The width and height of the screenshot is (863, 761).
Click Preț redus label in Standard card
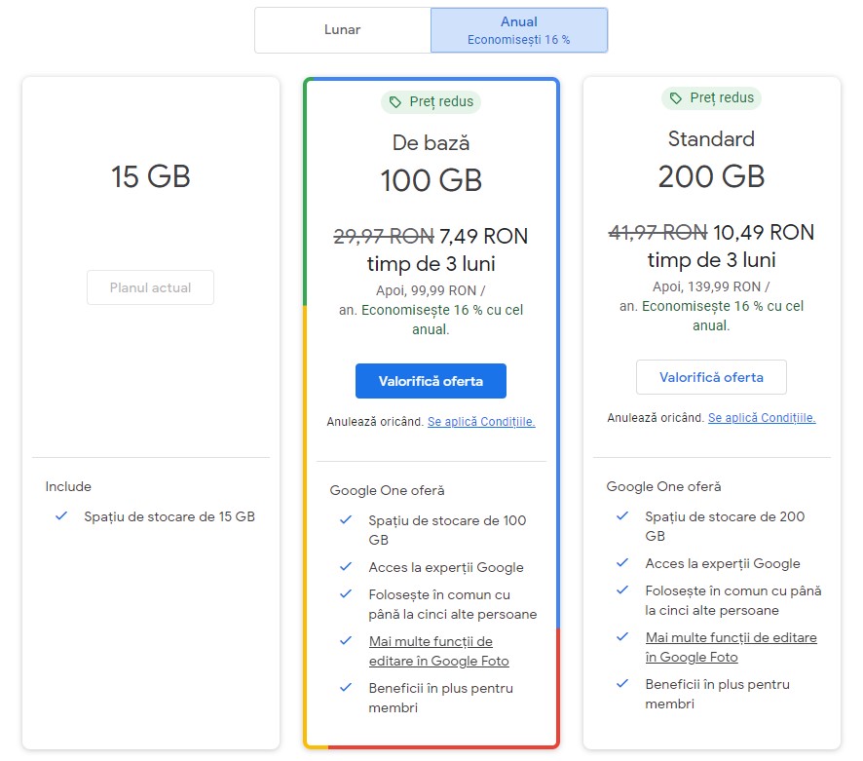722,98
